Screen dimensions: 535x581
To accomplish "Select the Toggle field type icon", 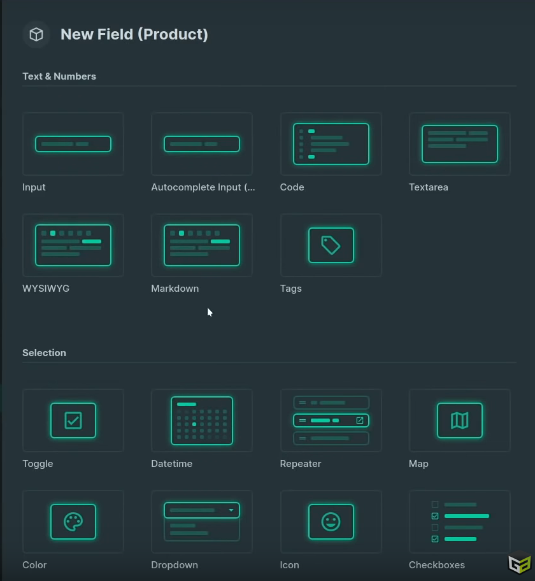I will click(73, 420).
